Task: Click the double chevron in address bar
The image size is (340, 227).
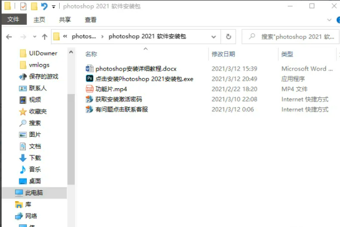Action: pyautogui.click(x=65, y=37)
